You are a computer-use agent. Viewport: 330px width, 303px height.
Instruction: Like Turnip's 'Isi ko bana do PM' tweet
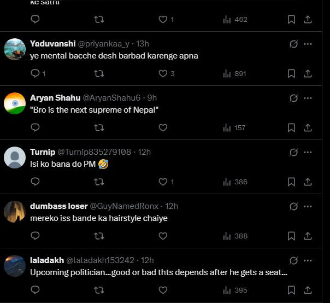163,182
